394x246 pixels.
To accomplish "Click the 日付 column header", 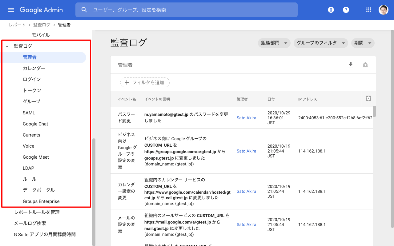I will (271, 99).
